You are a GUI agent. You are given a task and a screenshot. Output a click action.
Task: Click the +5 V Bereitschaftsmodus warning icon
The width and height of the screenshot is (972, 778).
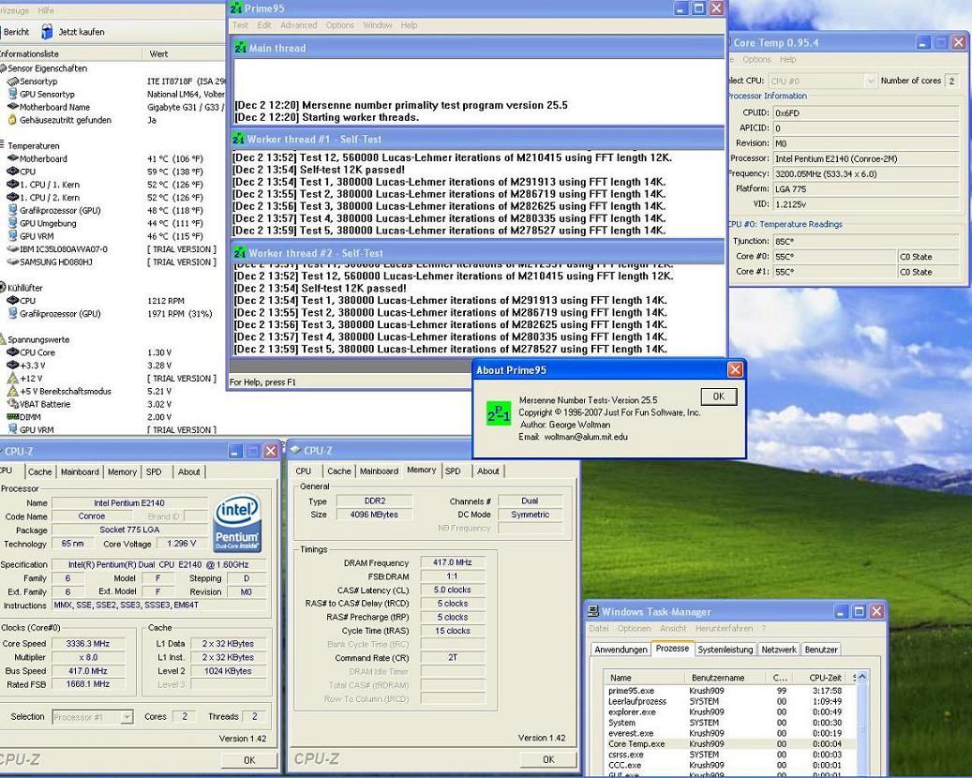(12, 391)
